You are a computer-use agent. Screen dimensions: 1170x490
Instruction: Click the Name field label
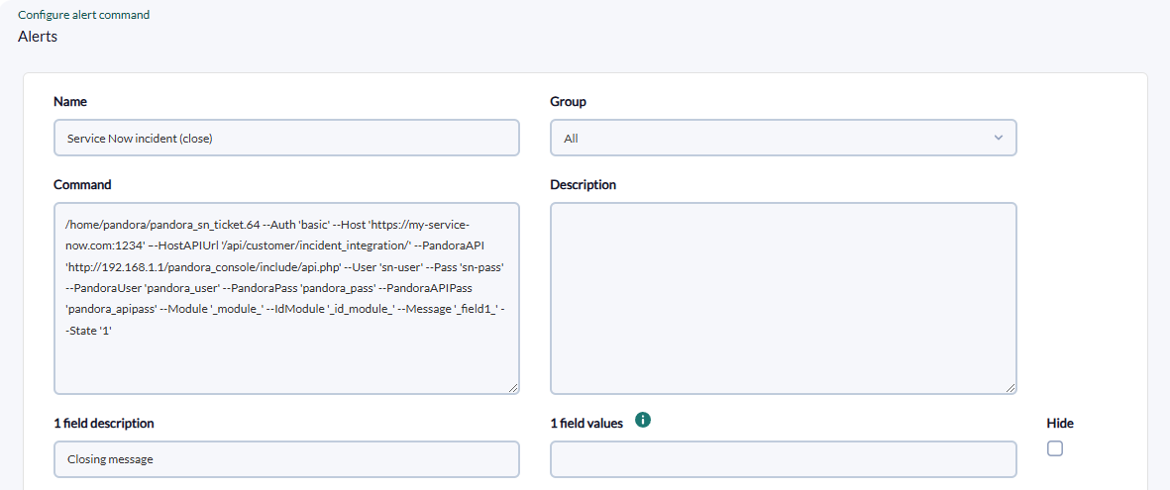click(x=70, y=101)
